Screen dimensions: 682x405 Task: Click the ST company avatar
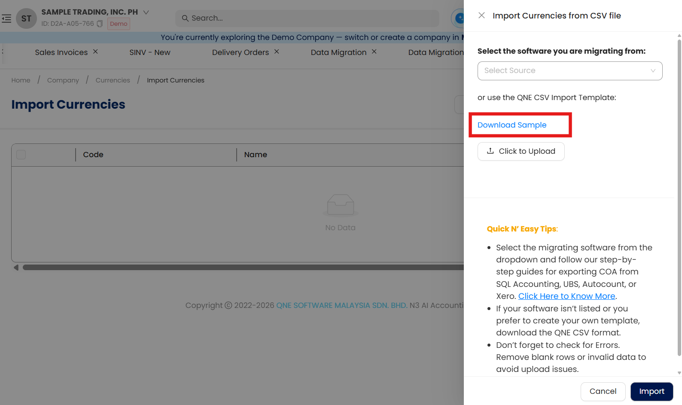pos(26,18)
